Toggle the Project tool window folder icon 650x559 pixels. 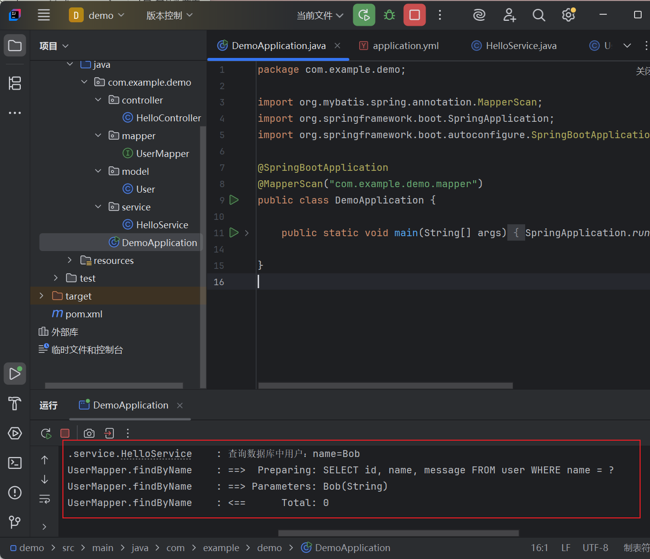[15, 46]
